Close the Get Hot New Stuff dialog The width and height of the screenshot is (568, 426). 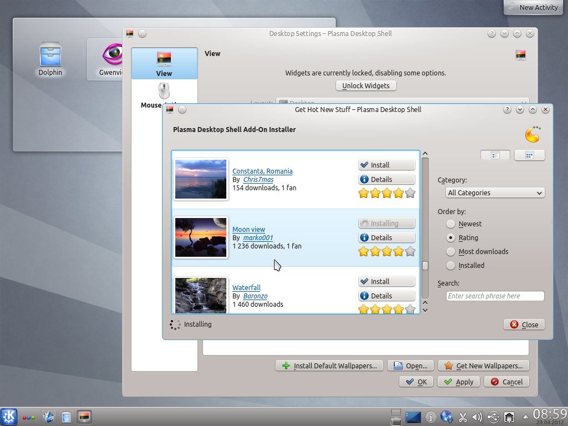(x=524, y=324)
